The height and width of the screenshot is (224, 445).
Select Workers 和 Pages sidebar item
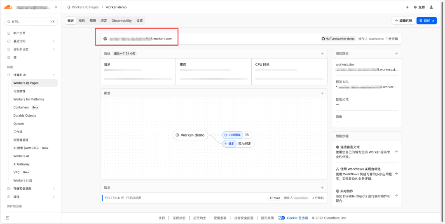pyautogui.click(x=34, y=83)
